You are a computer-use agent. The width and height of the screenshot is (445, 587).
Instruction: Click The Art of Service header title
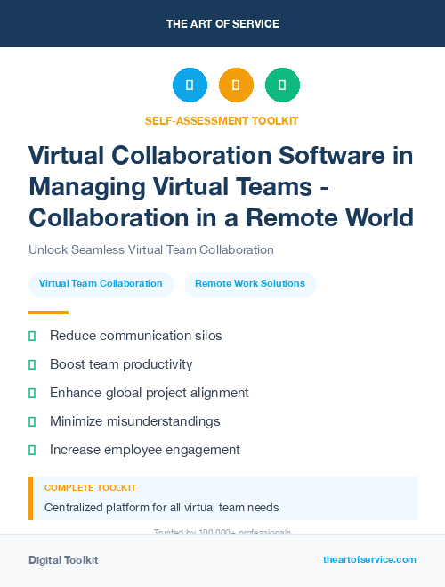[222, 24]
